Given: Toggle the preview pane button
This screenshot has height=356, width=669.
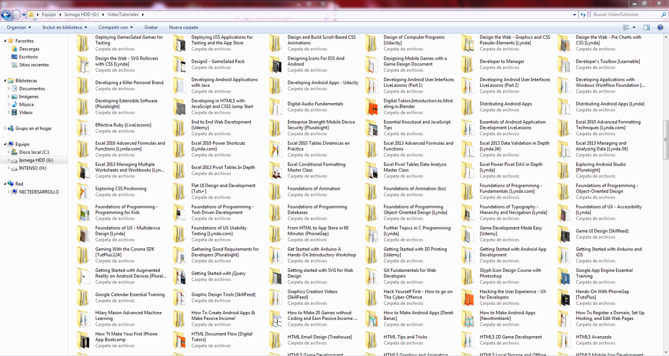Looking at the screenshot, I should point(647,27).
